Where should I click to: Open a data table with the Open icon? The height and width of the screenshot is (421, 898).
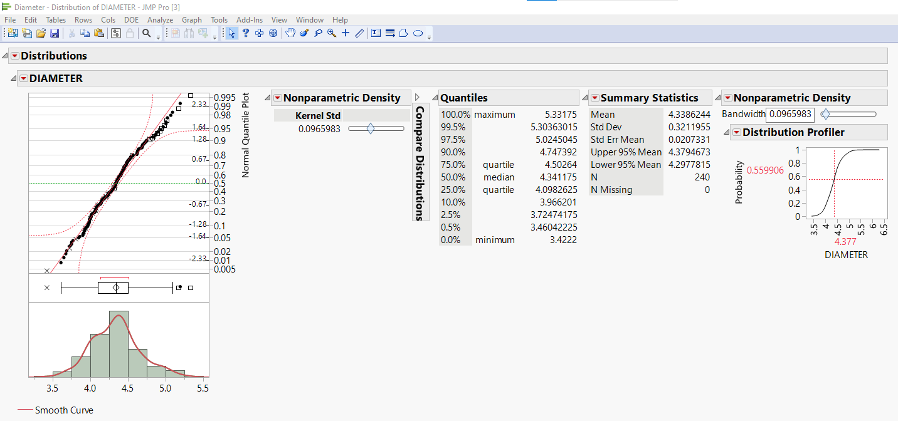[40, 33]
